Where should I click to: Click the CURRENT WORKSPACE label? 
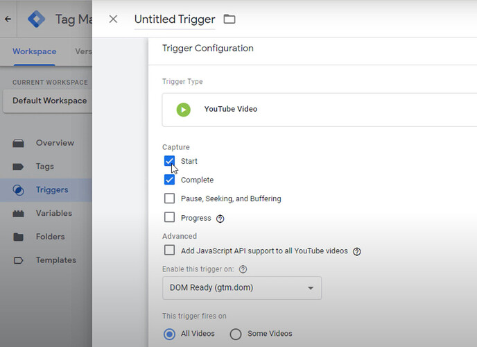[50, 83]
